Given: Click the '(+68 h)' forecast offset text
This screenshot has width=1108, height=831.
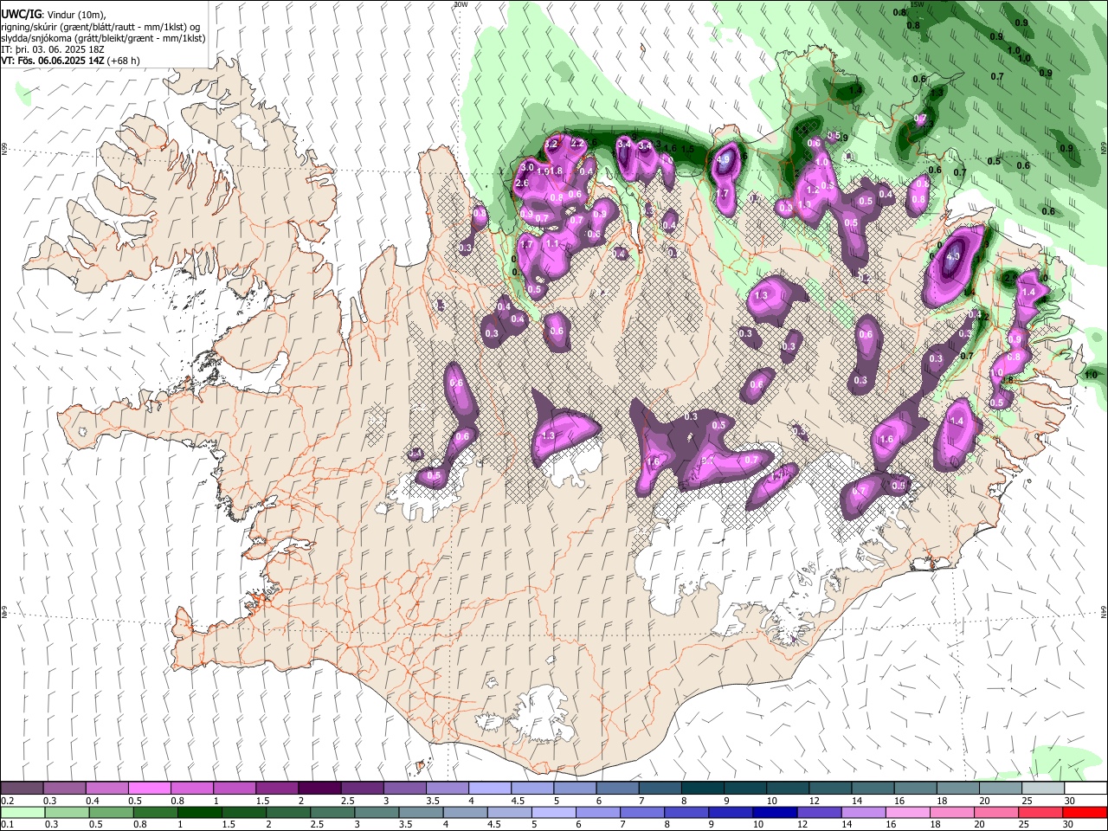Looking at the screenshot, I should coord(122,61).
